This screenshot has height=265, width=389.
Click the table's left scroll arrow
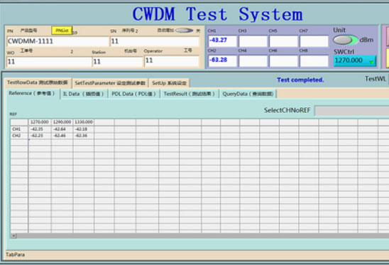13,236
